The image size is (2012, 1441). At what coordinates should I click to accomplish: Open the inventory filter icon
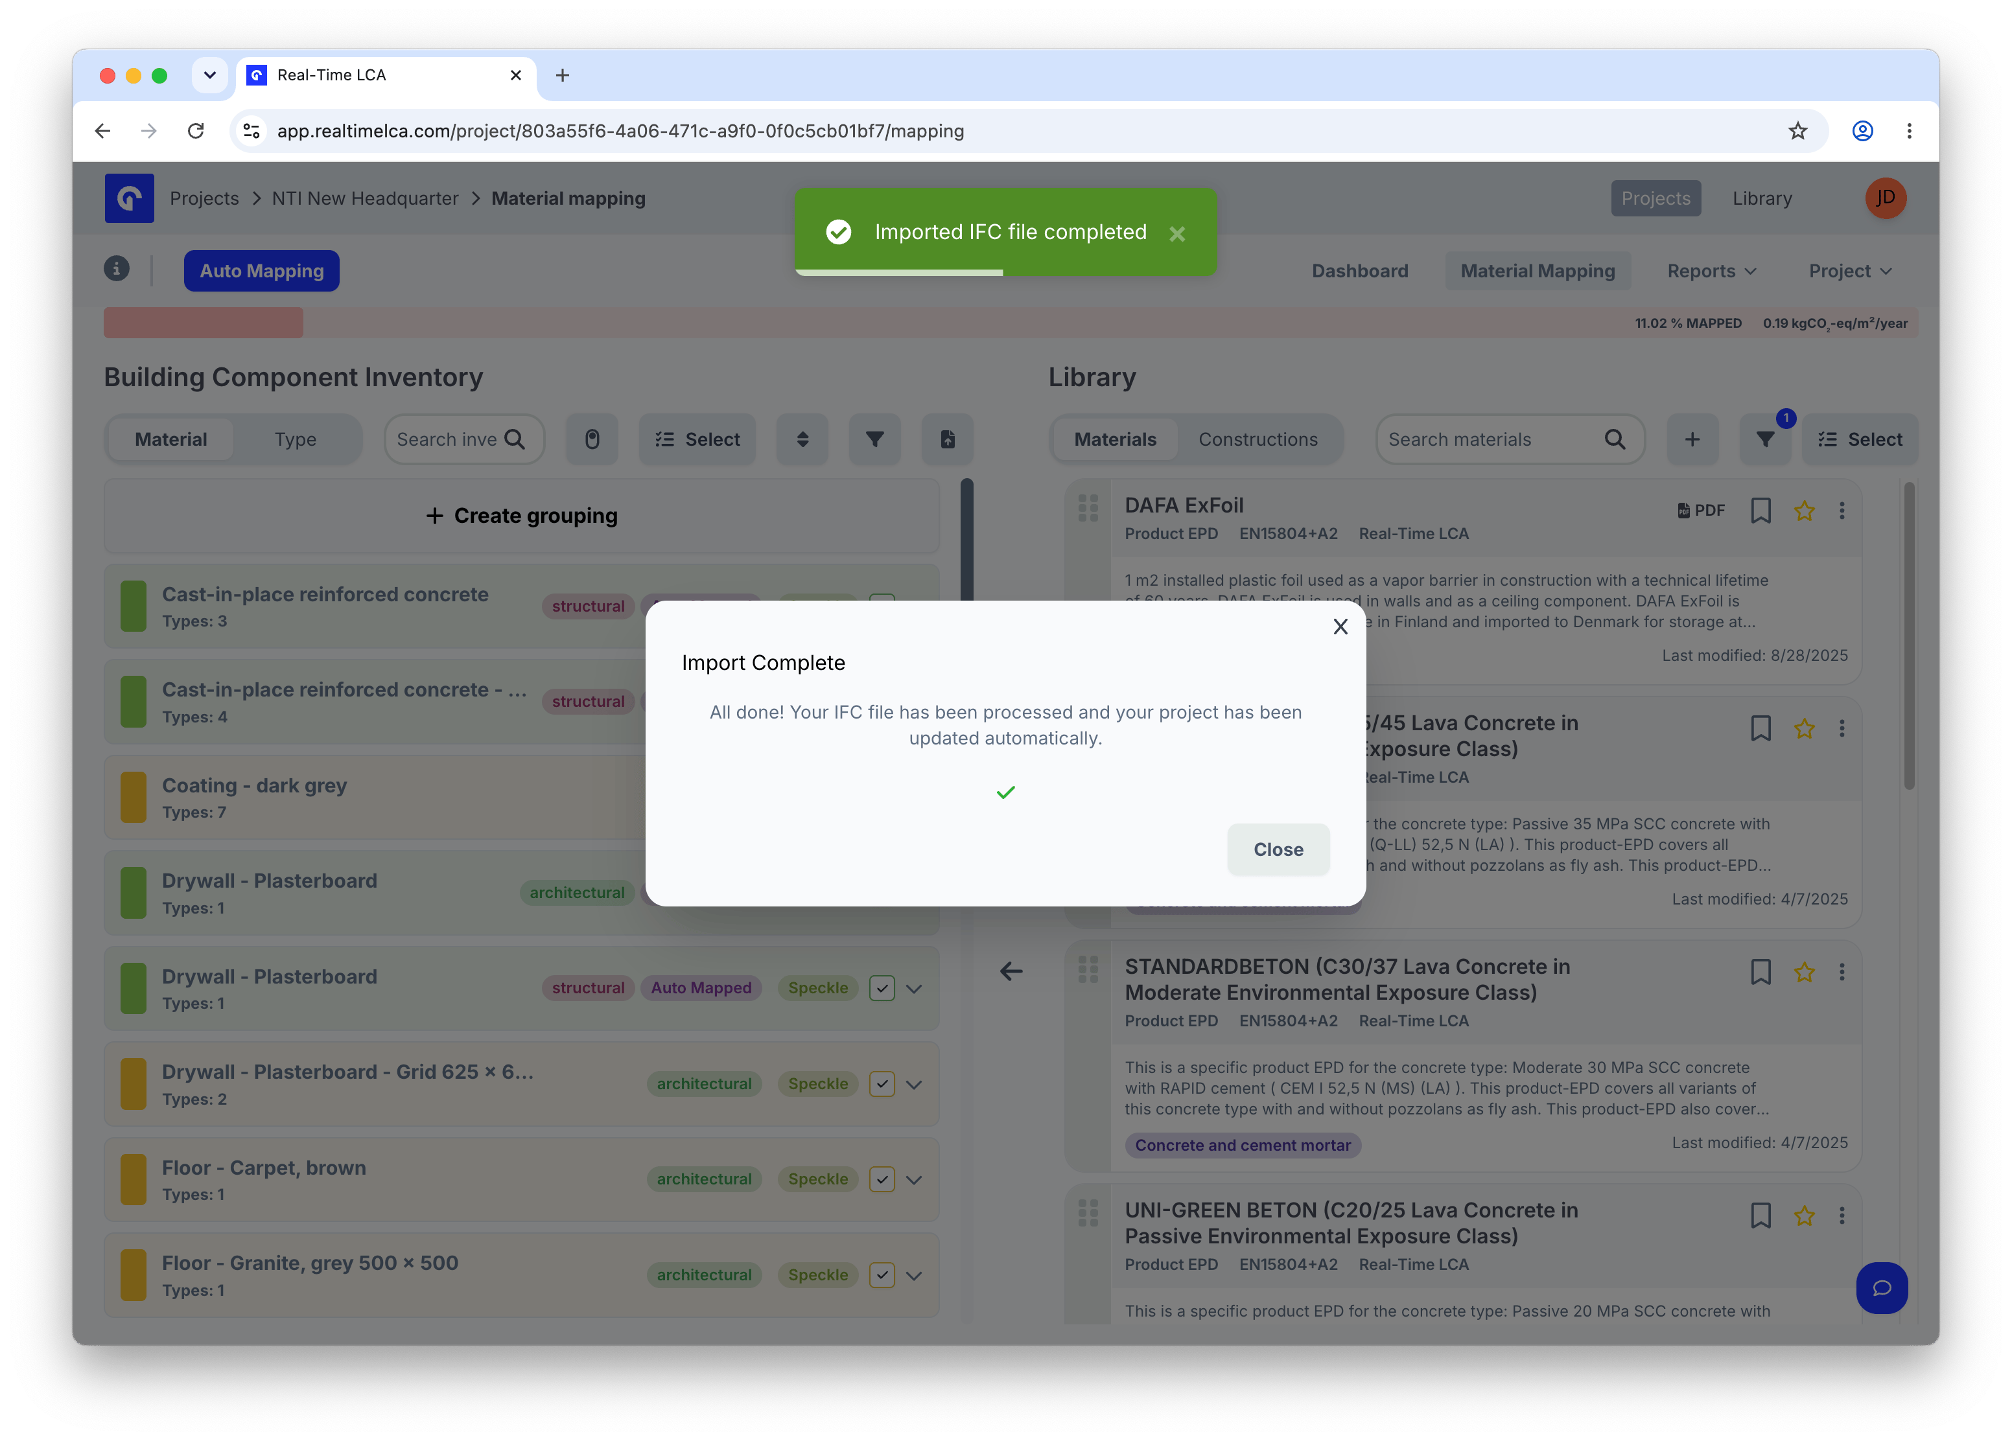(874, 440)
